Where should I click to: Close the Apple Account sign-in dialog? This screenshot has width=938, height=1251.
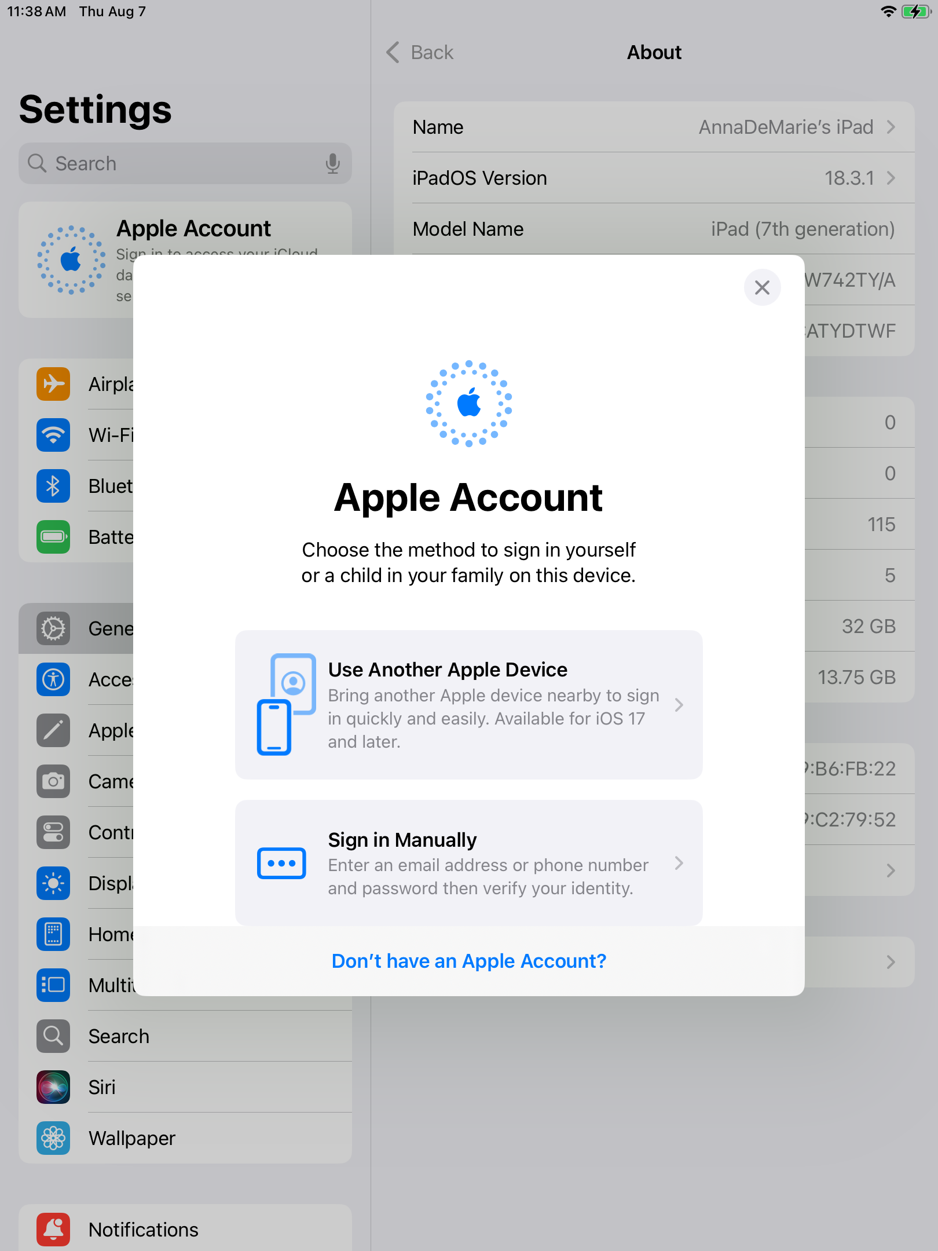[762, 288]
